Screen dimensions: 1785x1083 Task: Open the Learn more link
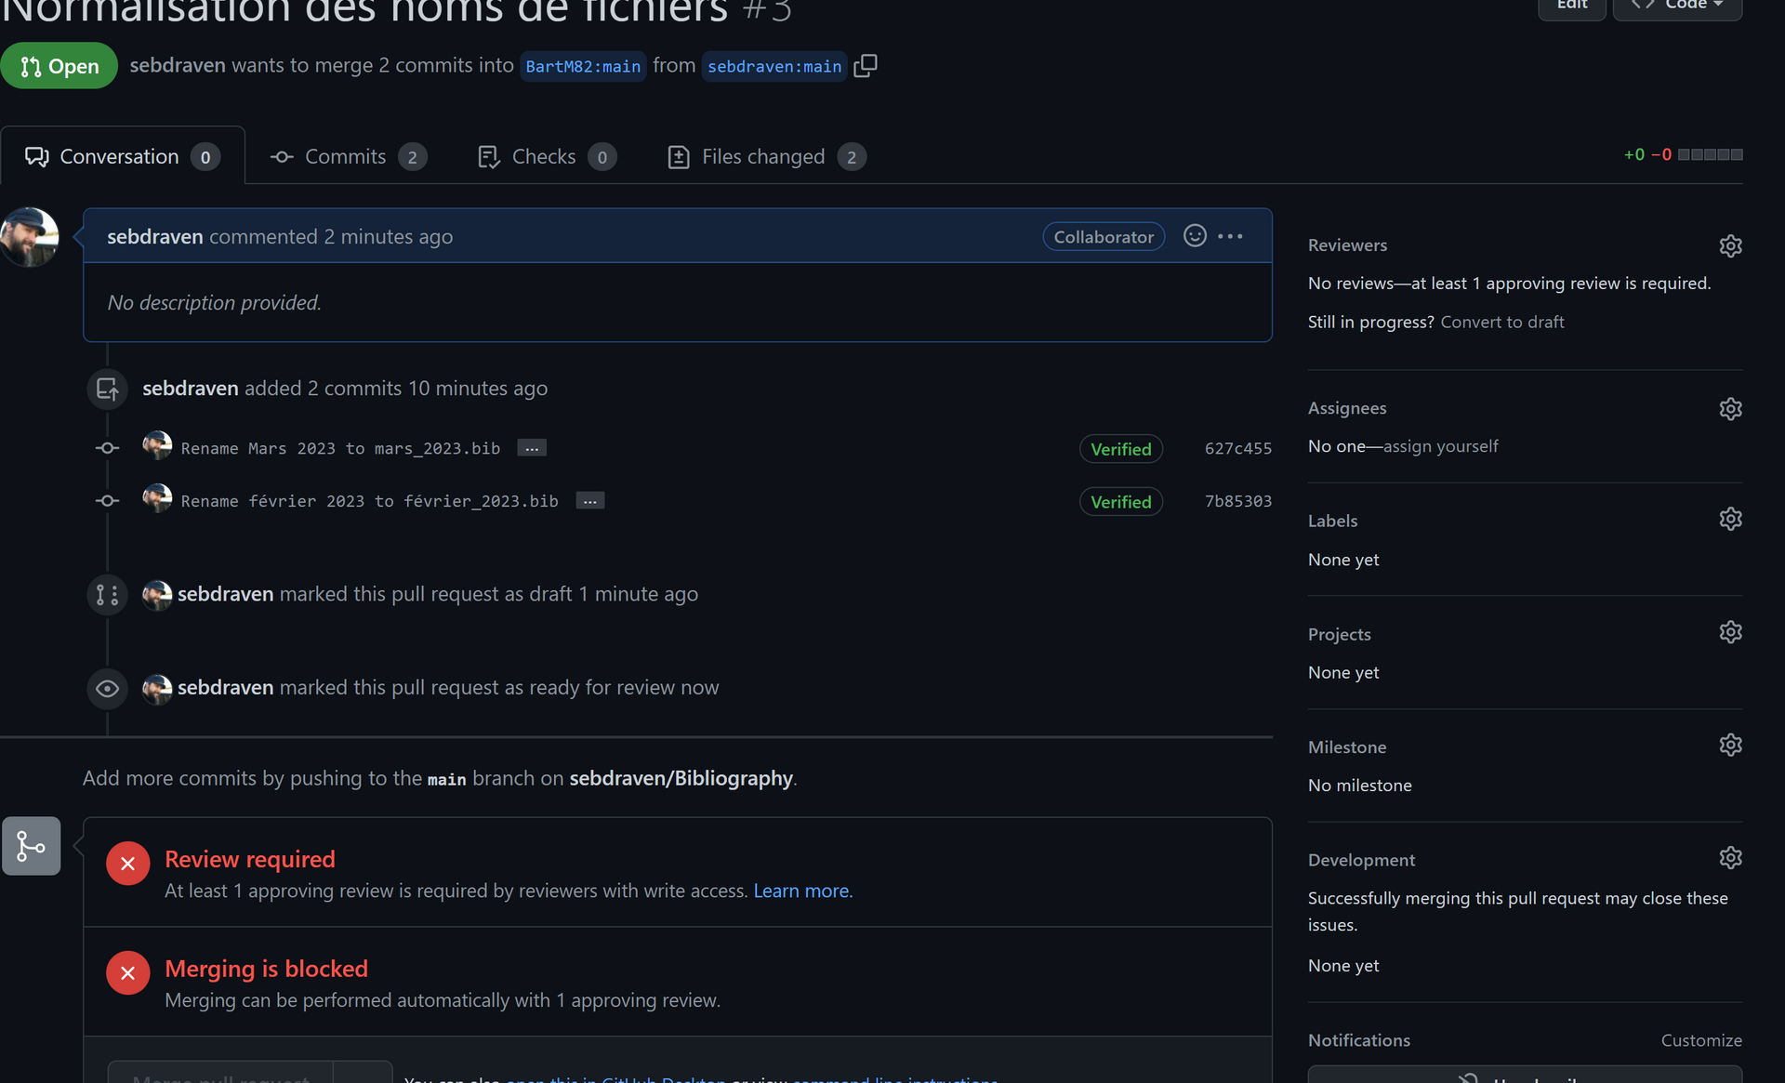click(800, 891)
